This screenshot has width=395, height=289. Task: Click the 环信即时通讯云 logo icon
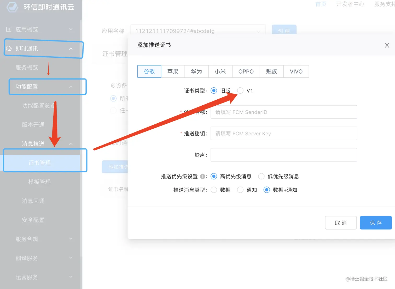pyautogui.click(x=11, y=7)
